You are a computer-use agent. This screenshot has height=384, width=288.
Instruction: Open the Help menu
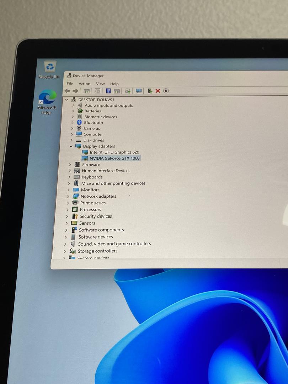tap(114, 84)
